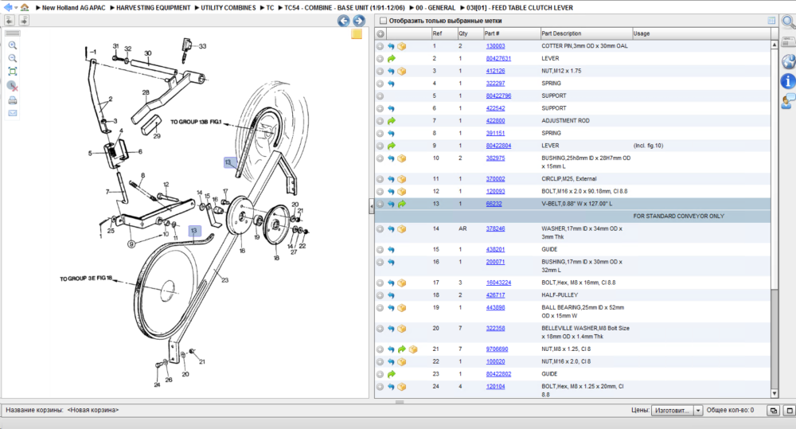Screen dimensions: 796x429
Task: Add SPRING 322297 with plus toggle
Action: 380,84
